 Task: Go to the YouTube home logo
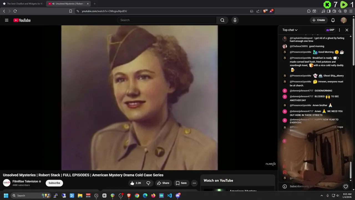[22, 20]
